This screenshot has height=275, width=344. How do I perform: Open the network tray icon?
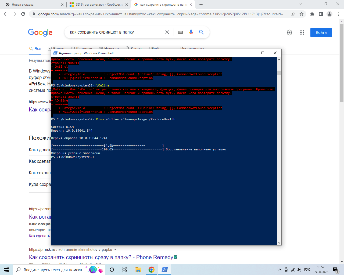click(293, 270)
